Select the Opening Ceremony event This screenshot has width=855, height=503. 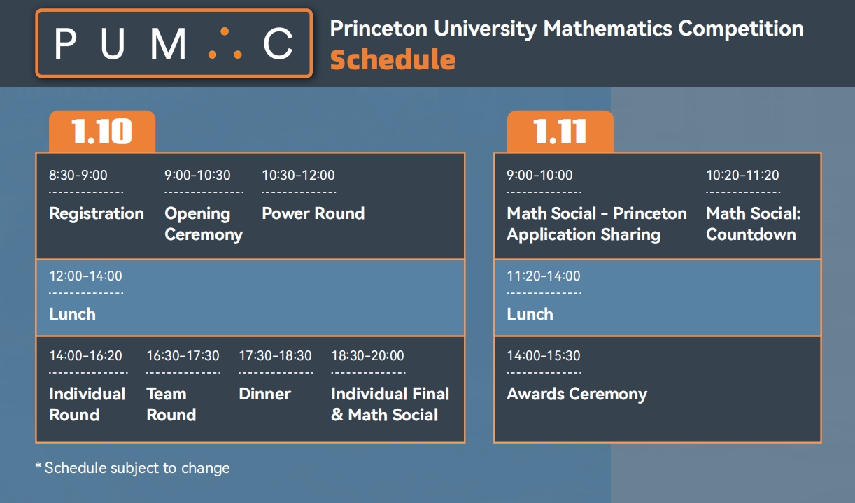click(x=204, y=224)
